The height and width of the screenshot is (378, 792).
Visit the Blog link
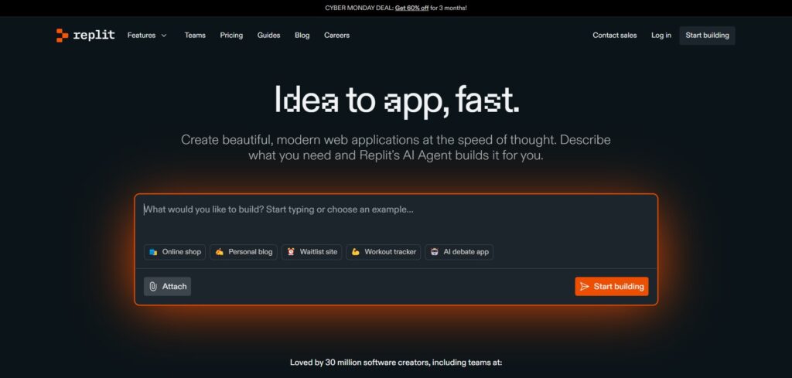pyautogui.click(x=302, y=36)
